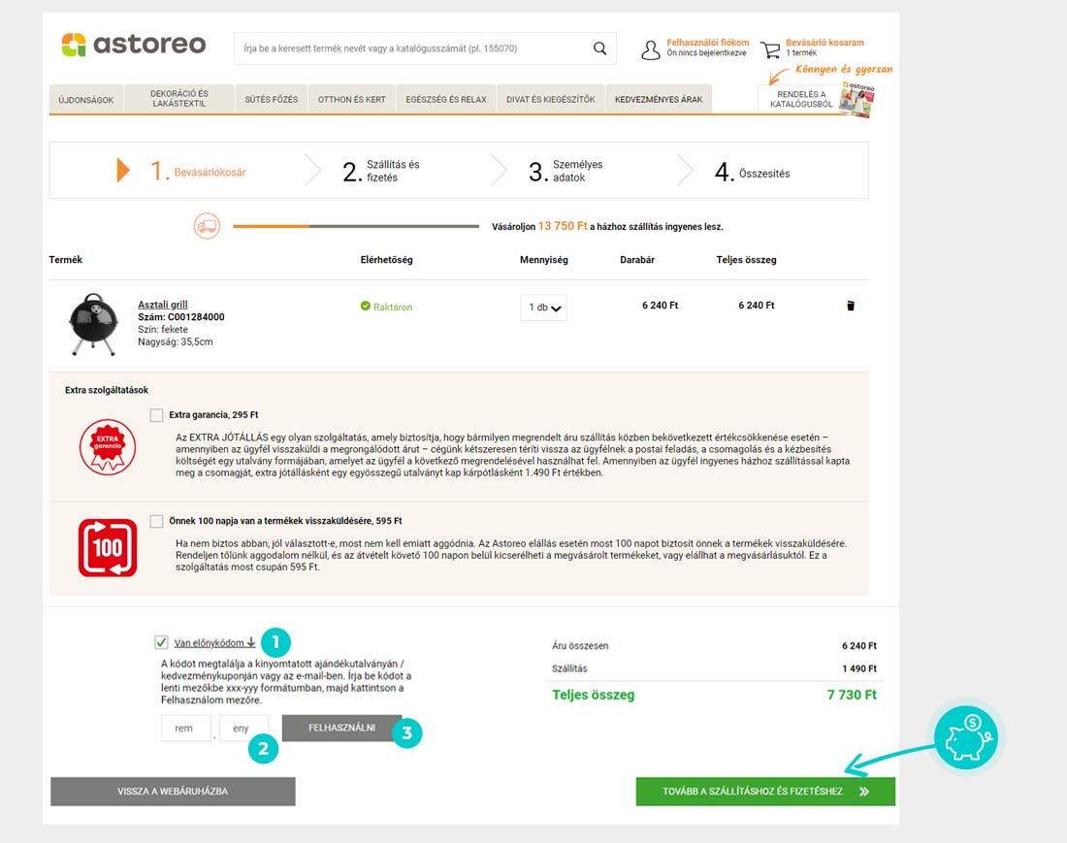1067x843 pixels.
Task: Uncheck the Van előnykódom checkbox
Action: tap(161, 642)
